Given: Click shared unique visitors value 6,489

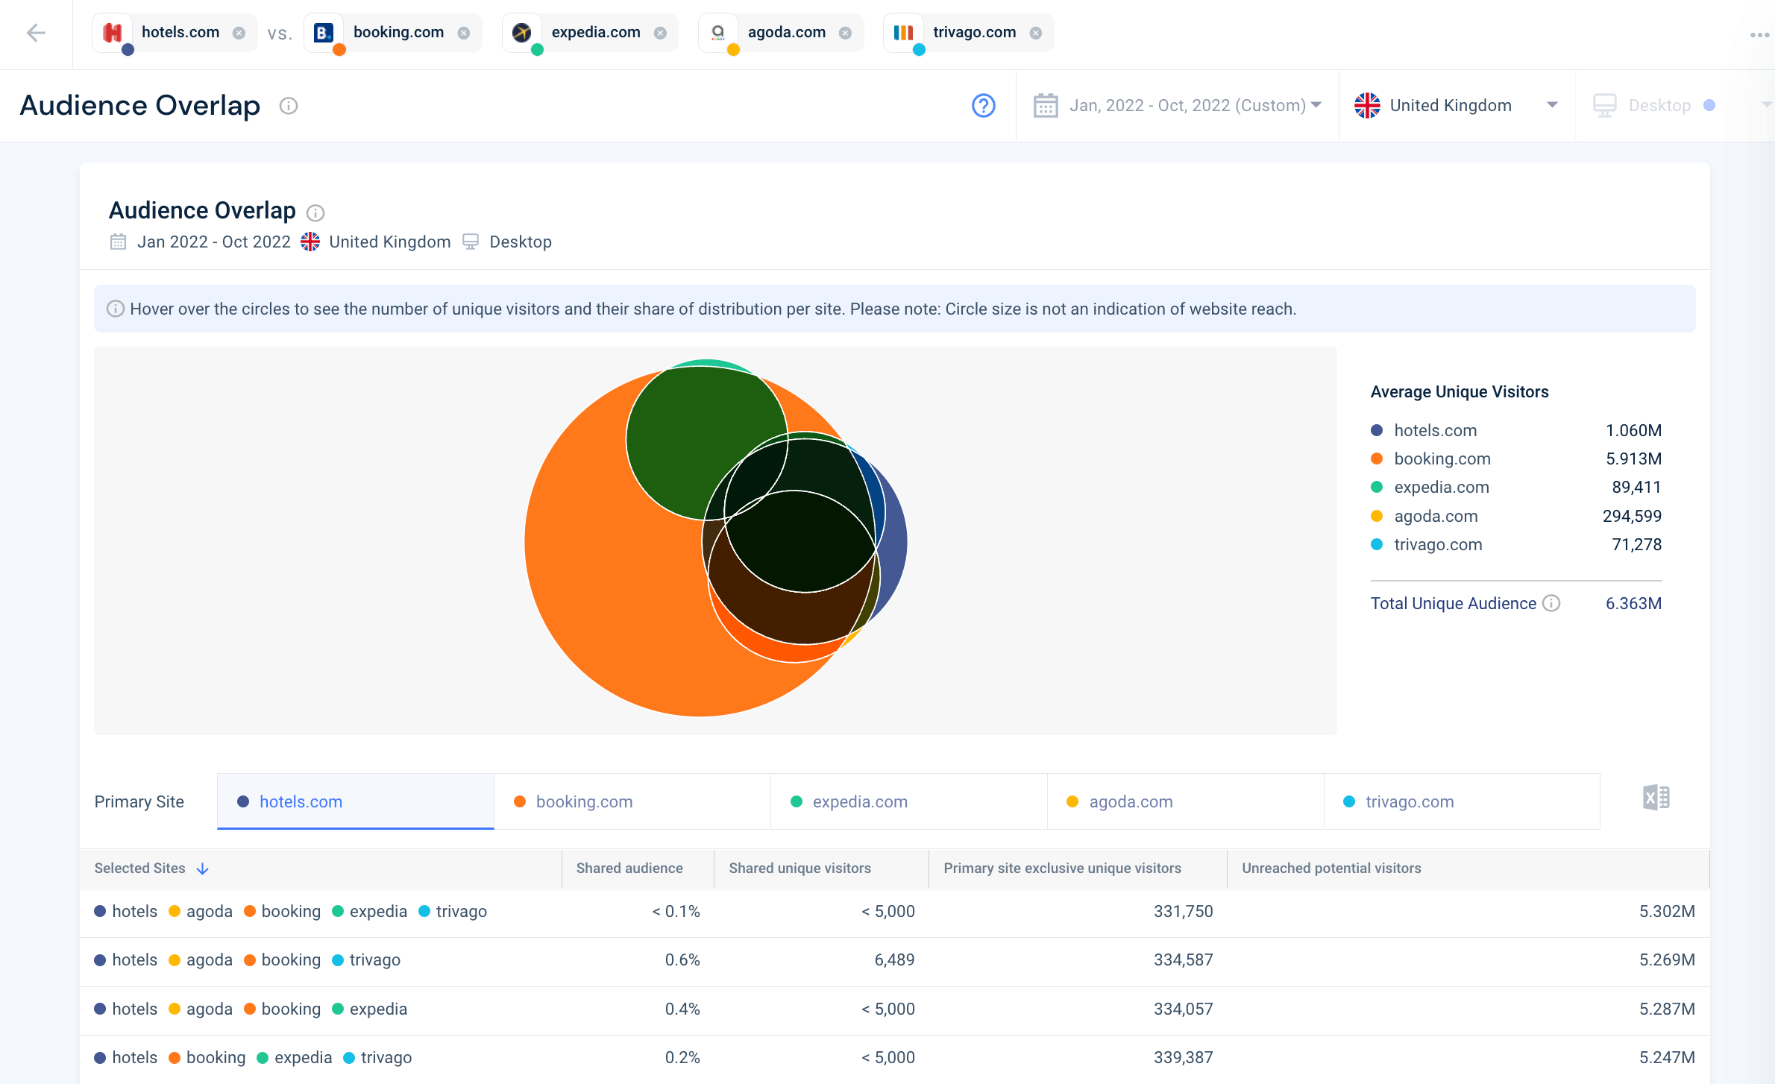Looking at the screenshot, I should (x=894, y=959).
